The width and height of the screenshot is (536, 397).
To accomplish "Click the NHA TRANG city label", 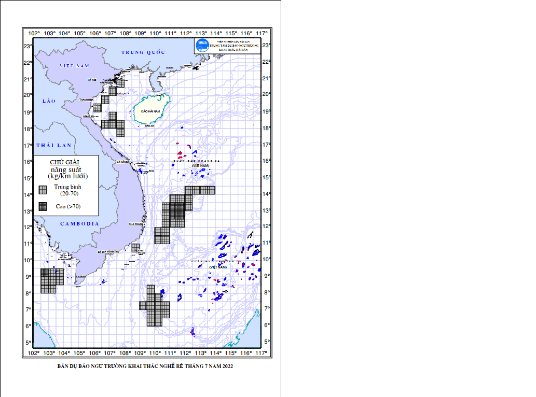I will (x=136, y=224).
